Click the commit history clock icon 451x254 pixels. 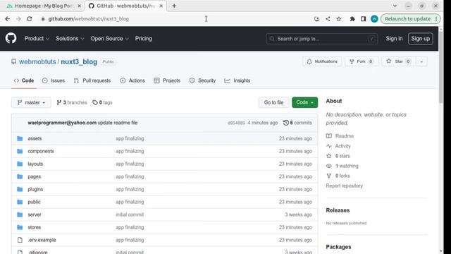(286, 123)
